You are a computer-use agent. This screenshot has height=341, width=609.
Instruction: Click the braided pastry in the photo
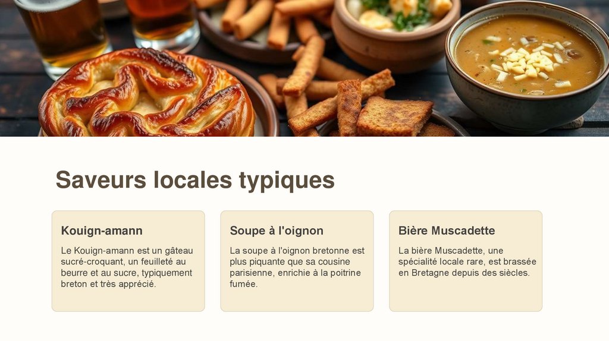pos(146,94)
